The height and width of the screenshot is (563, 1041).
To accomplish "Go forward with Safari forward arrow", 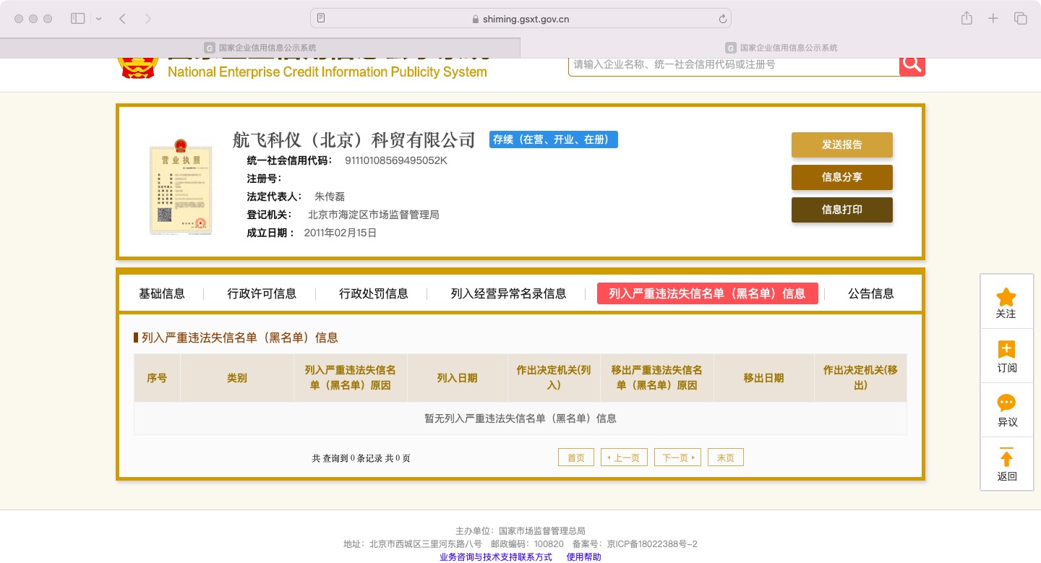I will [x=148, y=19].
